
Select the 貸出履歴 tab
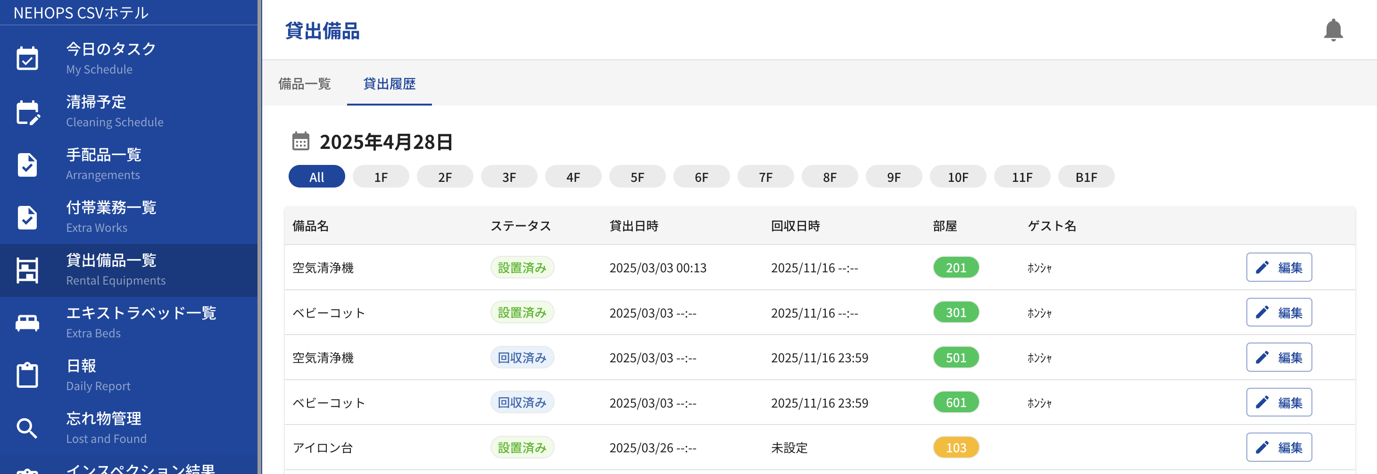389,84
